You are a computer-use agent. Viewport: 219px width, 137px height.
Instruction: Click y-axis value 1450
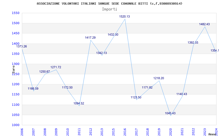pyautogui.click(x=16, y=33)
